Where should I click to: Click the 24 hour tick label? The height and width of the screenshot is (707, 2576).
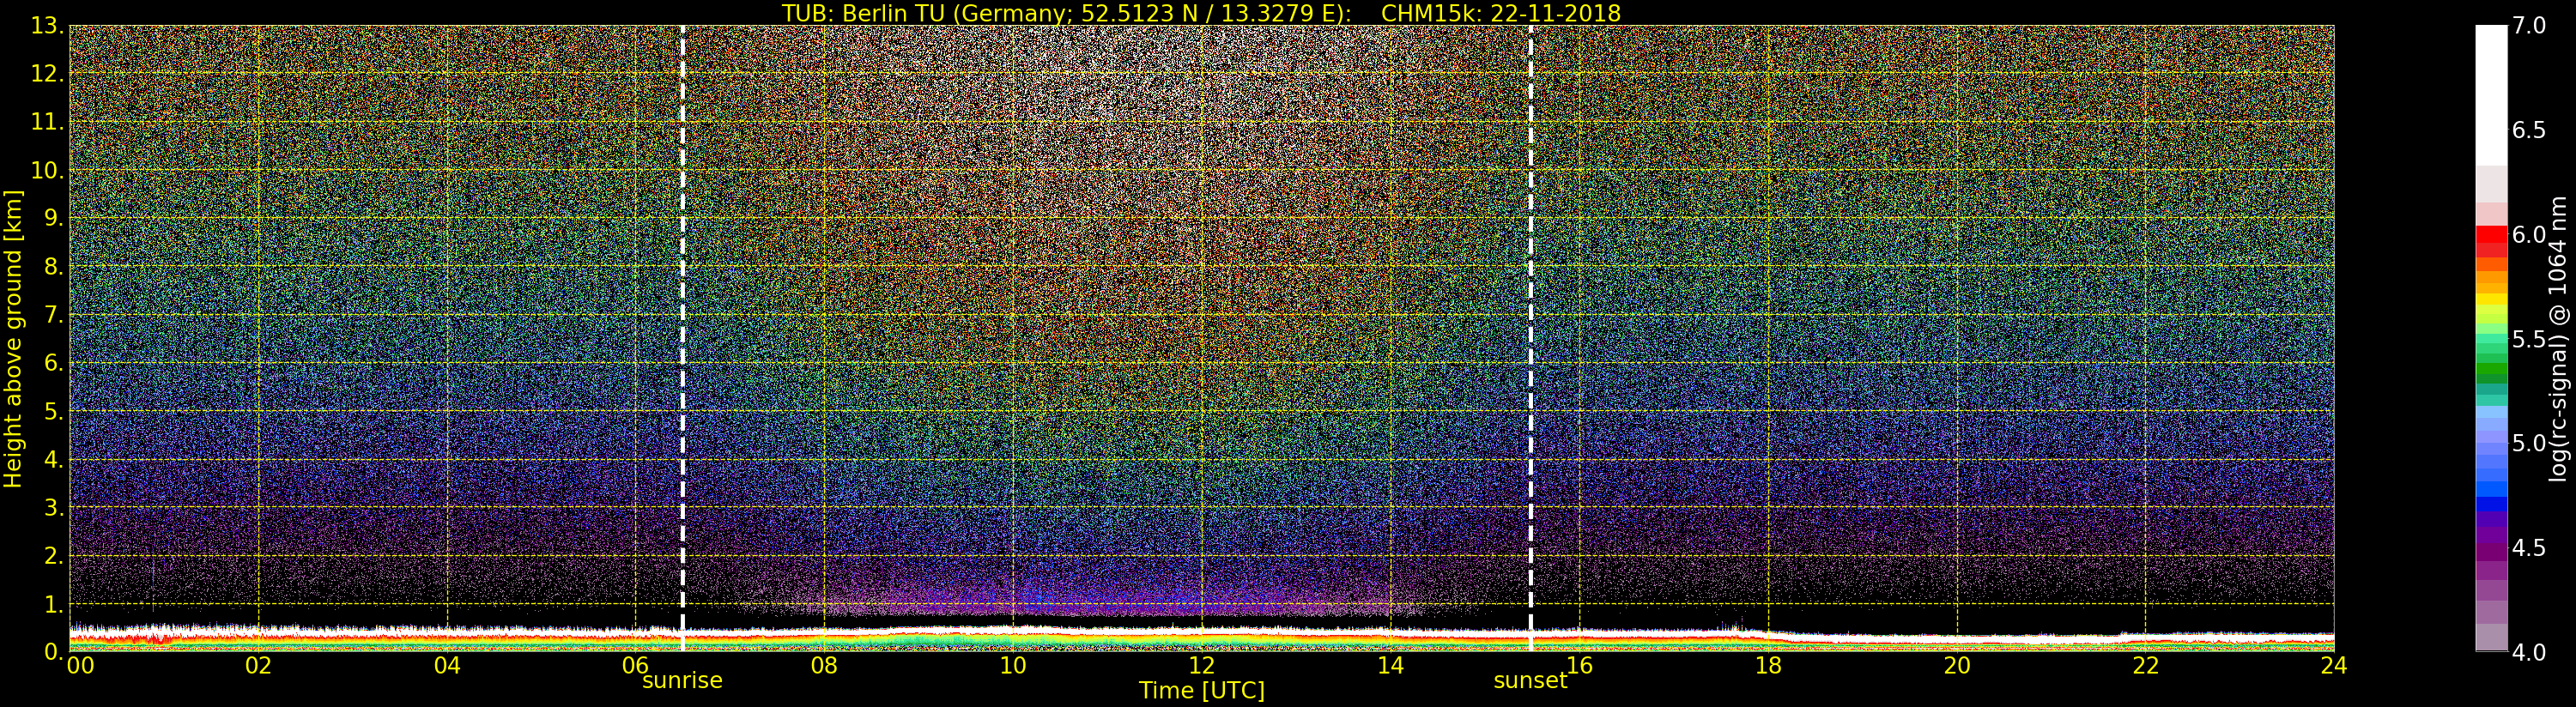coord(2333,666)
